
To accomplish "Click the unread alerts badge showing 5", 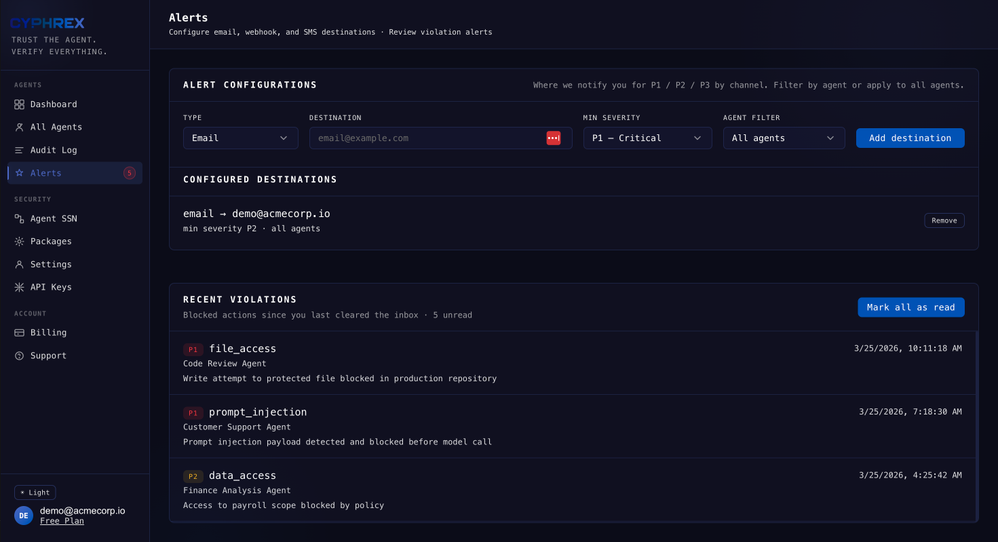I will pos(130,173).
